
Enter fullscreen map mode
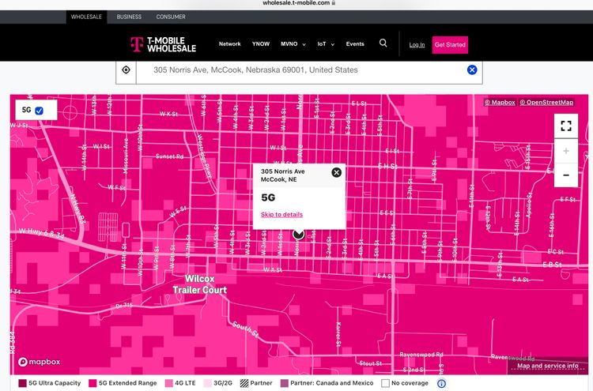point(566,126)
